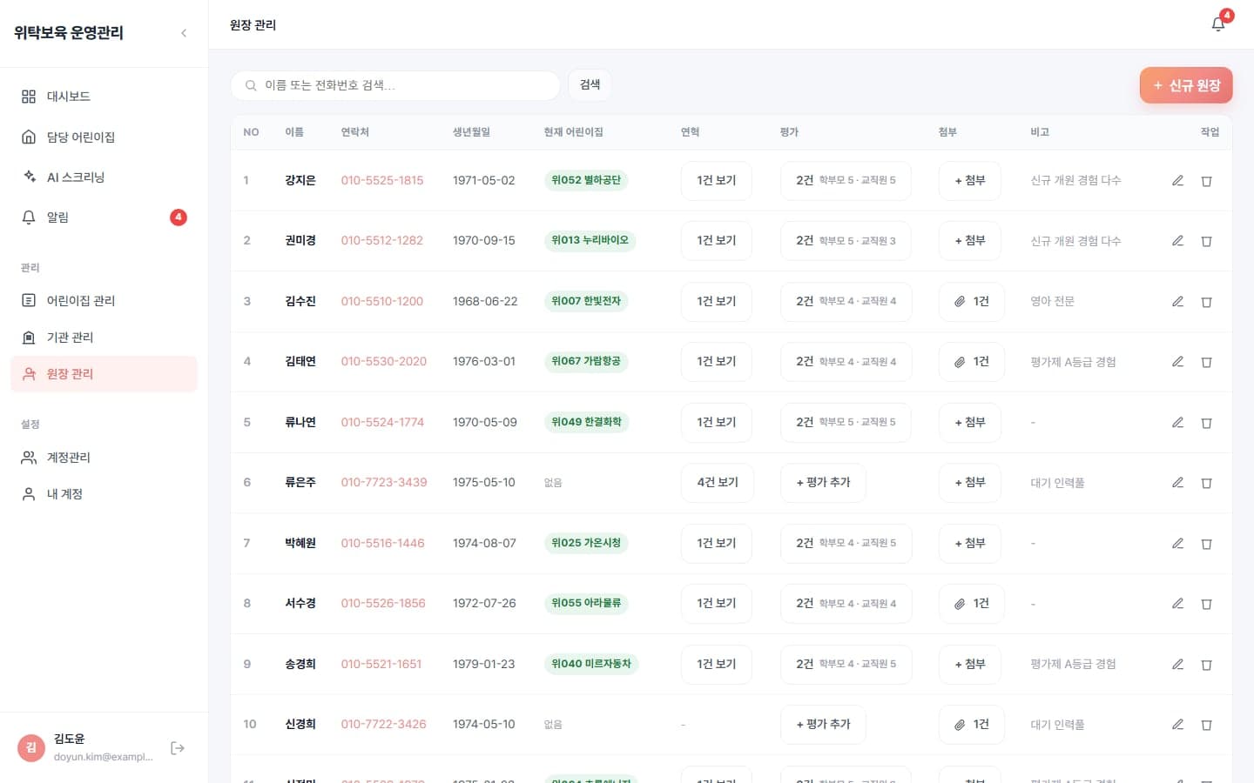The height and width of the screenshot is (783, 1254).
Task: Remove 류나연 using the trash icon
Action: (x=1207, y=423)
